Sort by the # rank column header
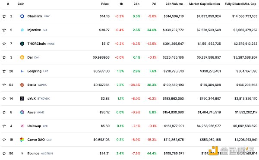This screenshot has width=259, height=160. tap(8, 4)
